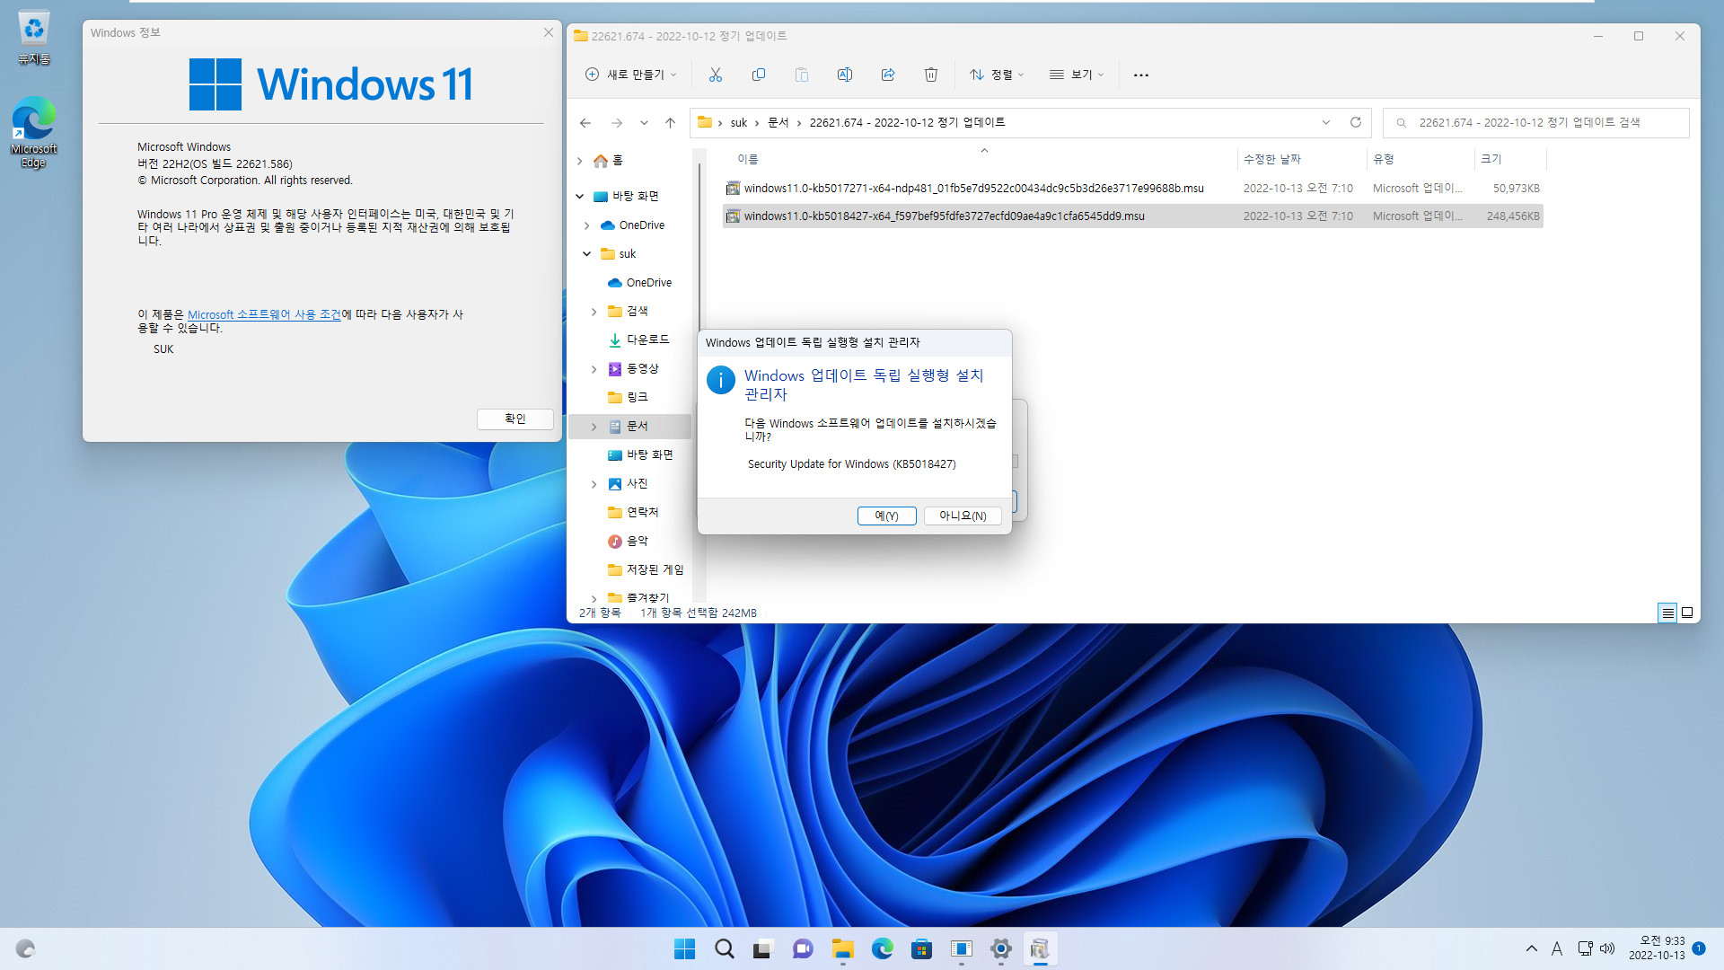The image size is (1724, 970).
Task: Open the 보기 view dropdown
Action: tap(1077, 75)
